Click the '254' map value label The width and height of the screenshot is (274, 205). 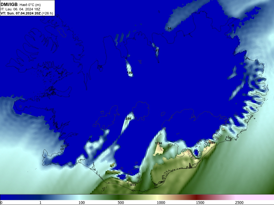(x=128, y=119)
